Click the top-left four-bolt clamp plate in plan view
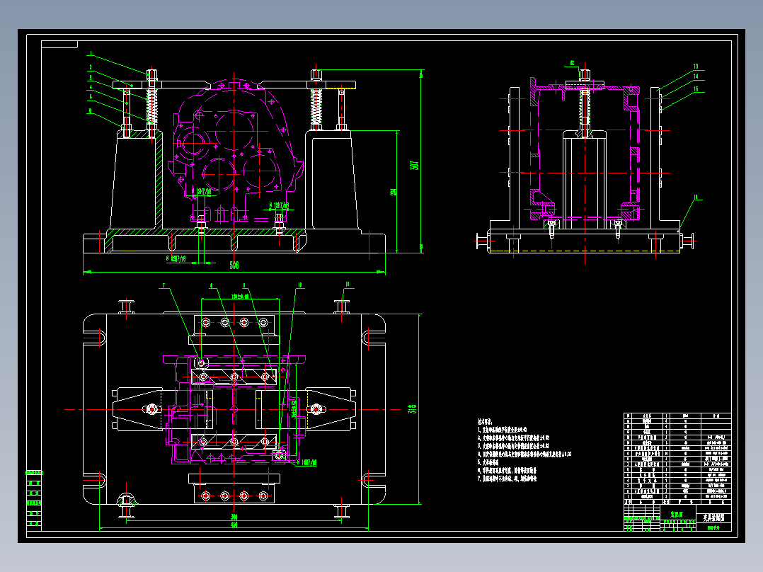Screen dimensions: 763x572 pos(234,323)
